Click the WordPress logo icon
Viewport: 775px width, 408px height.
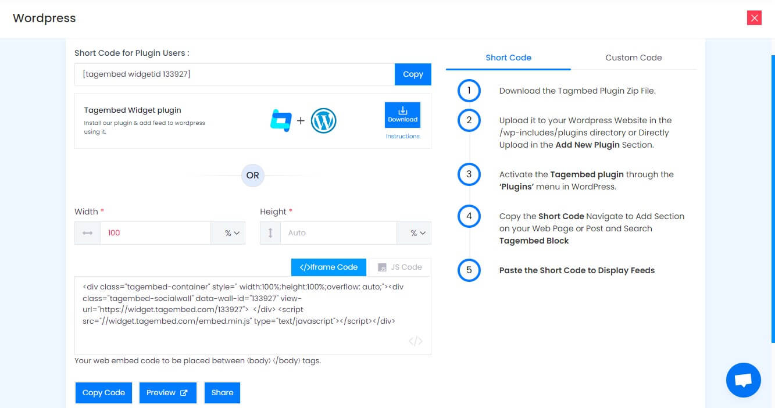pyautogui.click(x=324, y=120)
